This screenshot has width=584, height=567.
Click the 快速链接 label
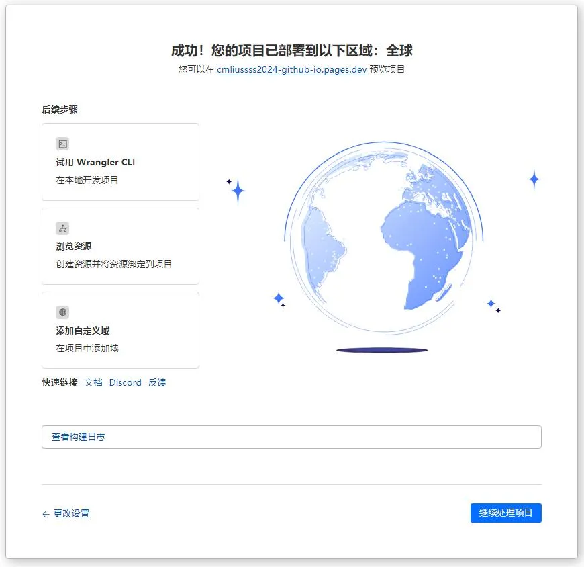pos(58,382)
